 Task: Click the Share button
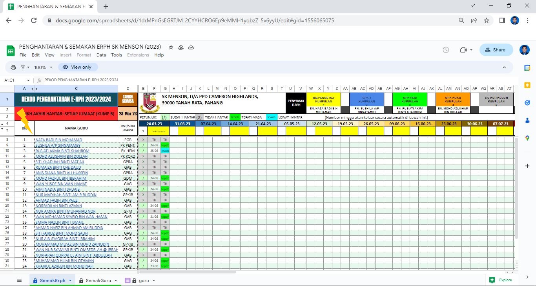[x=496, y=50]
